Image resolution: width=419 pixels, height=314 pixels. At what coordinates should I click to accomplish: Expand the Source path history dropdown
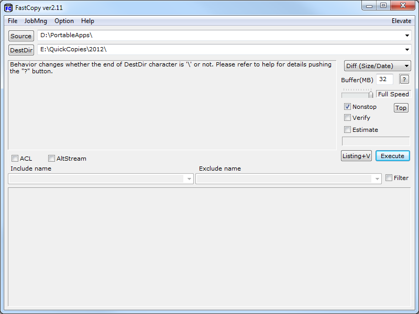pos(407,36)
